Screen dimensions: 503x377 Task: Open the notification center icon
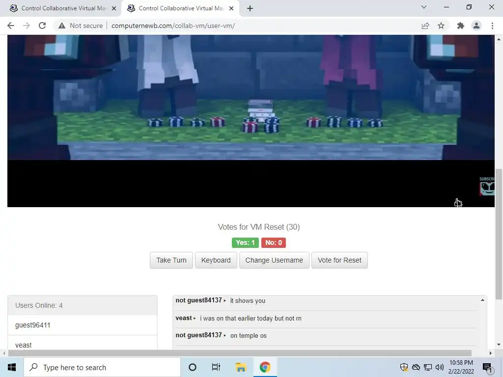click(487, 367)
